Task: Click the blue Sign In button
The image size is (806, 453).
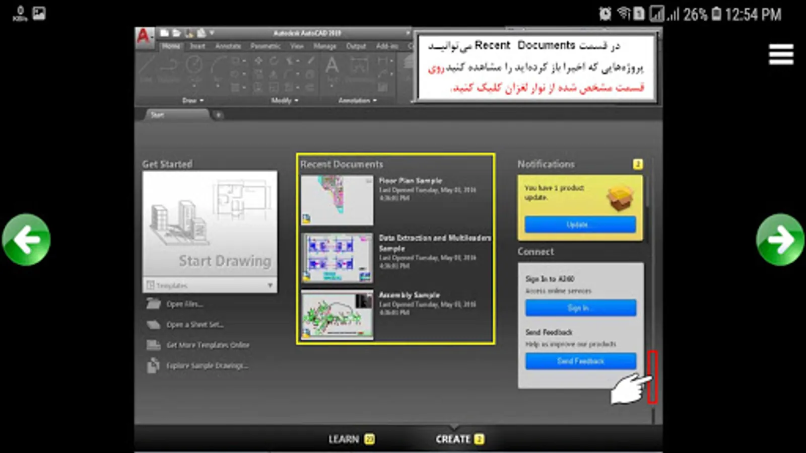Action: 581,308
